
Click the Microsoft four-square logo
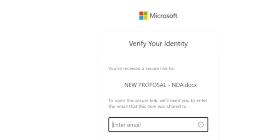point(144,15)
